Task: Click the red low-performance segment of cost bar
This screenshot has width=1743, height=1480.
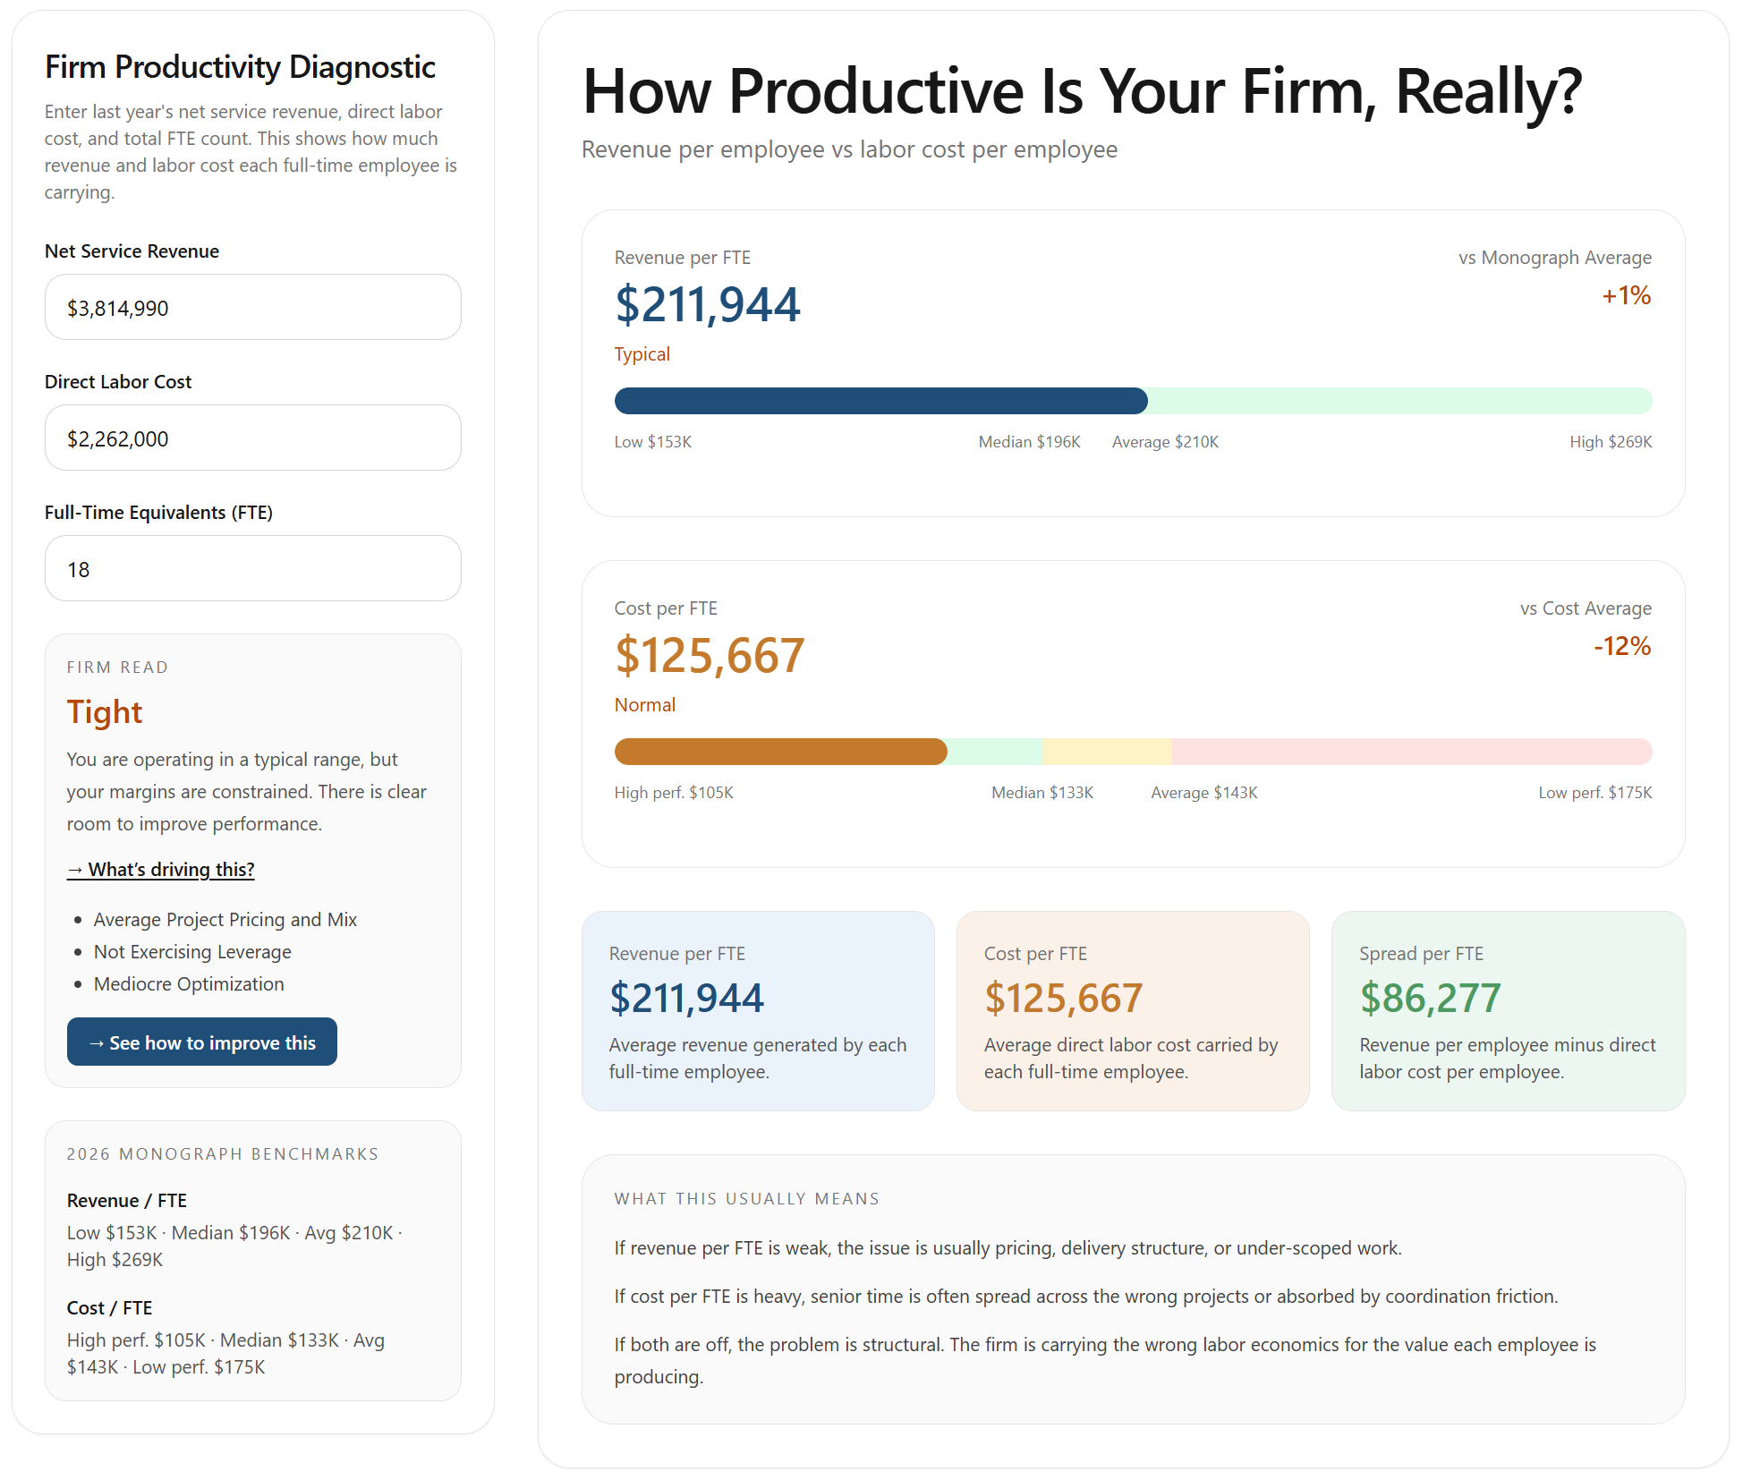Action: click(x=1410, y=752)
